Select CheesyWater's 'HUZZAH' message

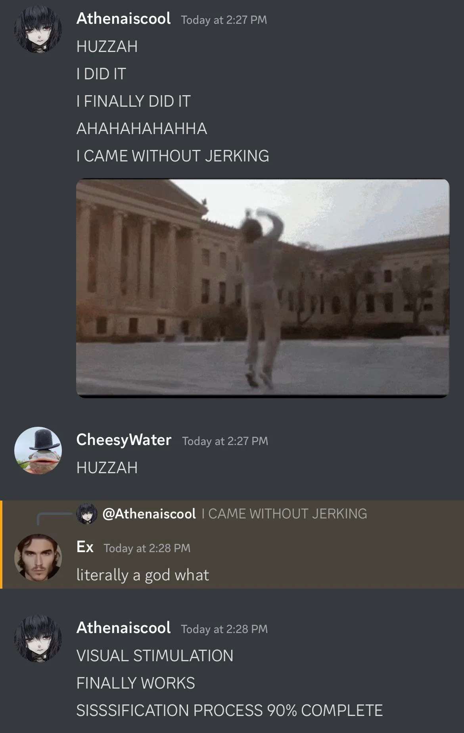[x=107, y=468]
